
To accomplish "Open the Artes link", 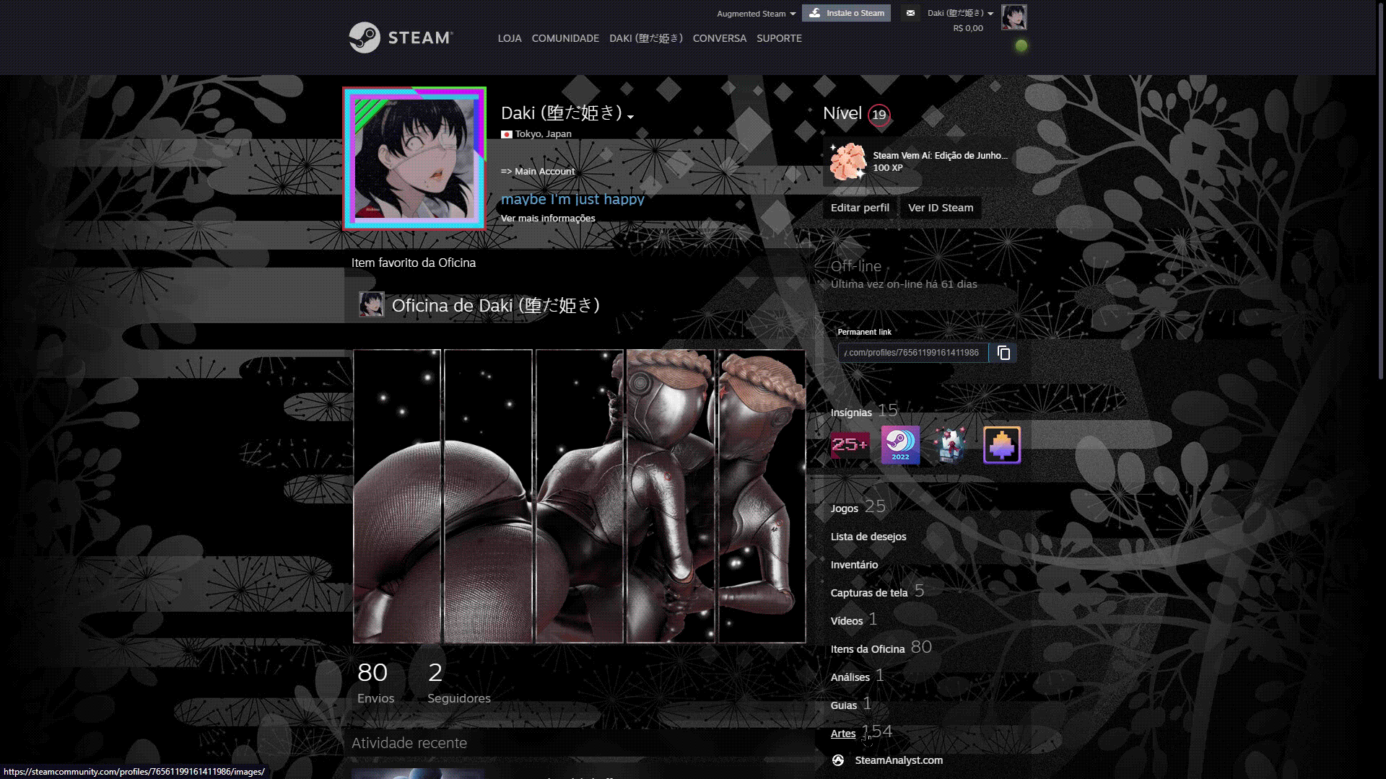I will (x=843, y=734).
